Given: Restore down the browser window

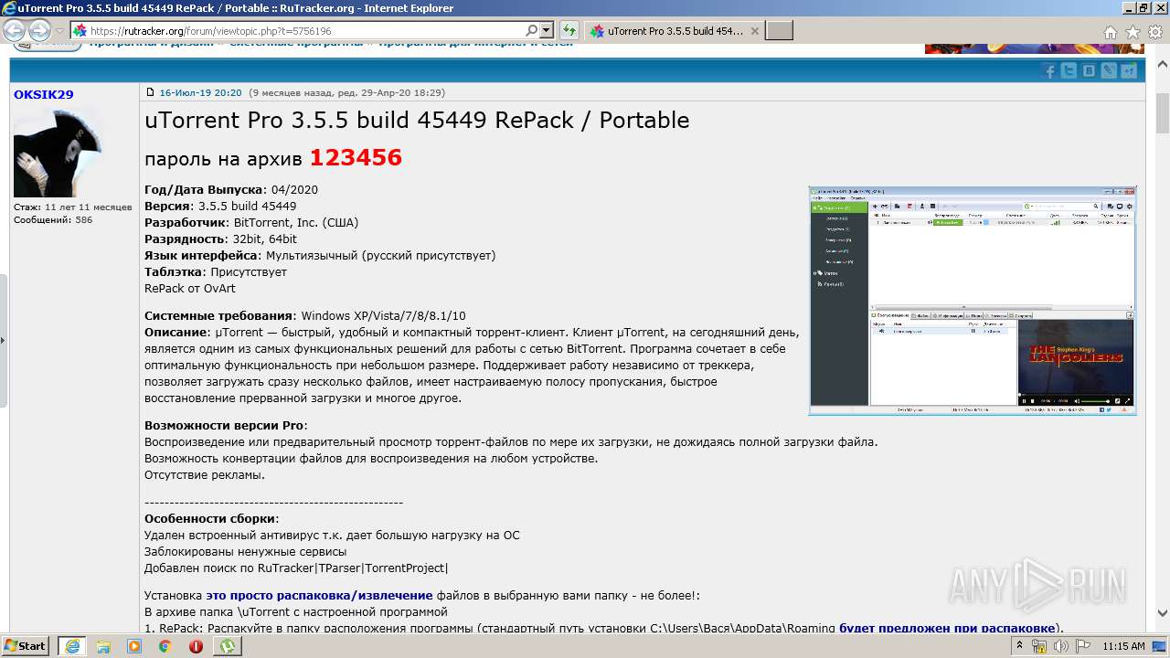Looking at the screenshot, I should tap(1143, 7).
